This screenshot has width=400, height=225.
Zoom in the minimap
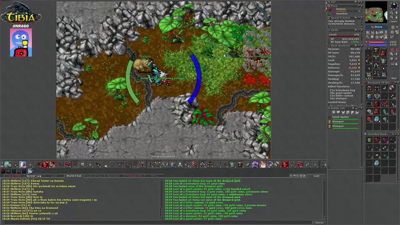coord(392,17)
